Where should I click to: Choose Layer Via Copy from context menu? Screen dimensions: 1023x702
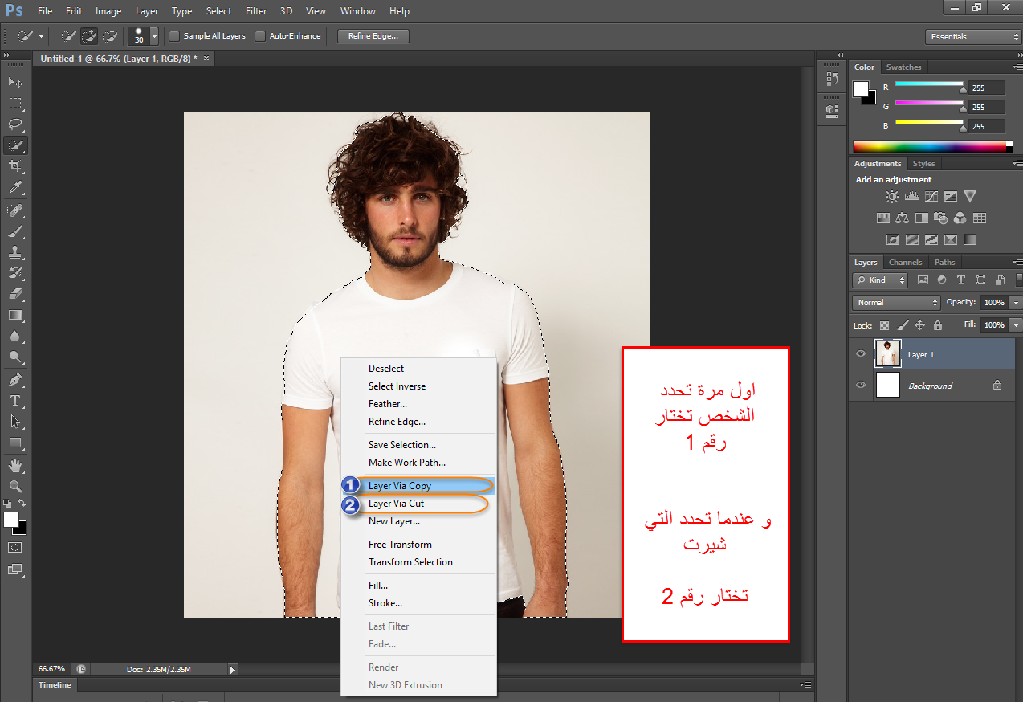coord(400,486)
